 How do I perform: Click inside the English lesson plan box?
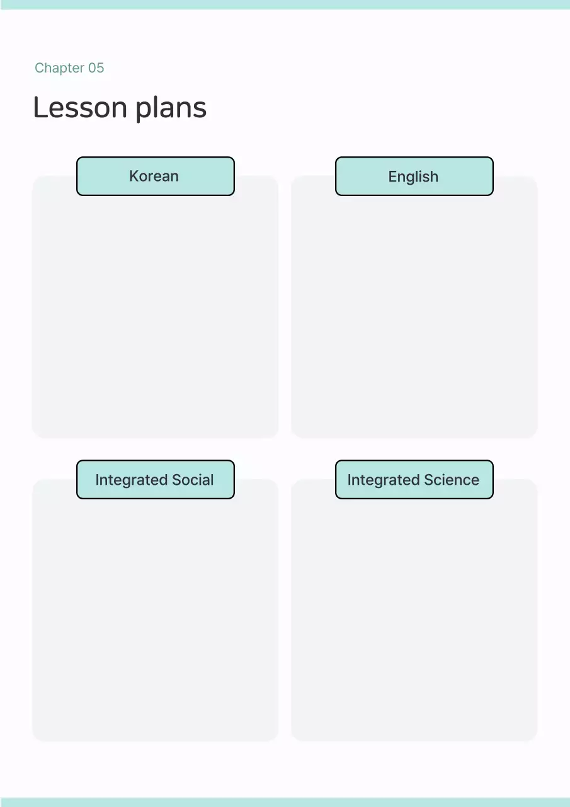coord(414,315)
